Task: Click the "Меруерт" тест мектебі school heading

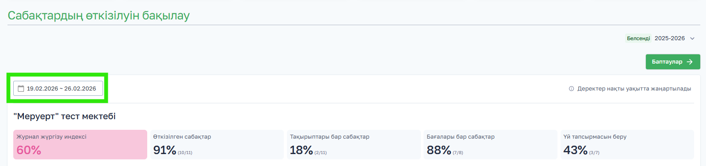Action: (65, 116)
